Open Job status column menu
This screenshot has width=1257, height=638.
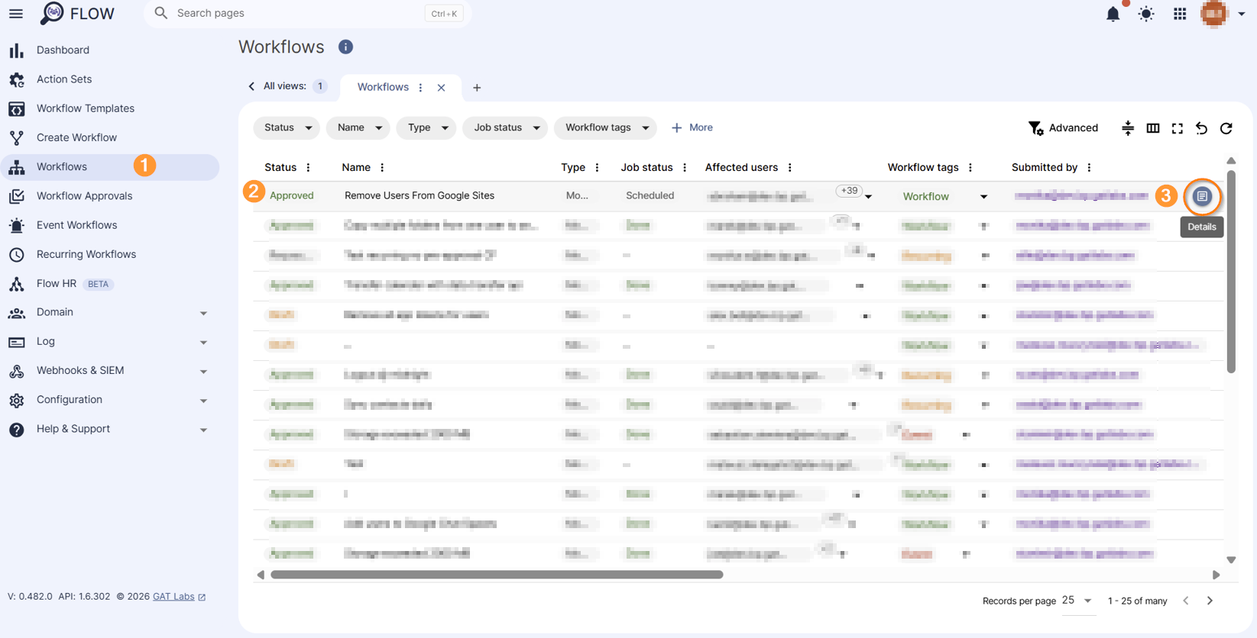(x=685, y=168)
